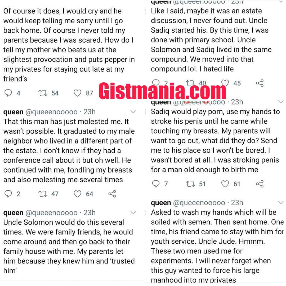Image resolution: width=286 pixels, height=286 pixels.
Task: Share the tweet with 45 likes
Action: [260, 83]
